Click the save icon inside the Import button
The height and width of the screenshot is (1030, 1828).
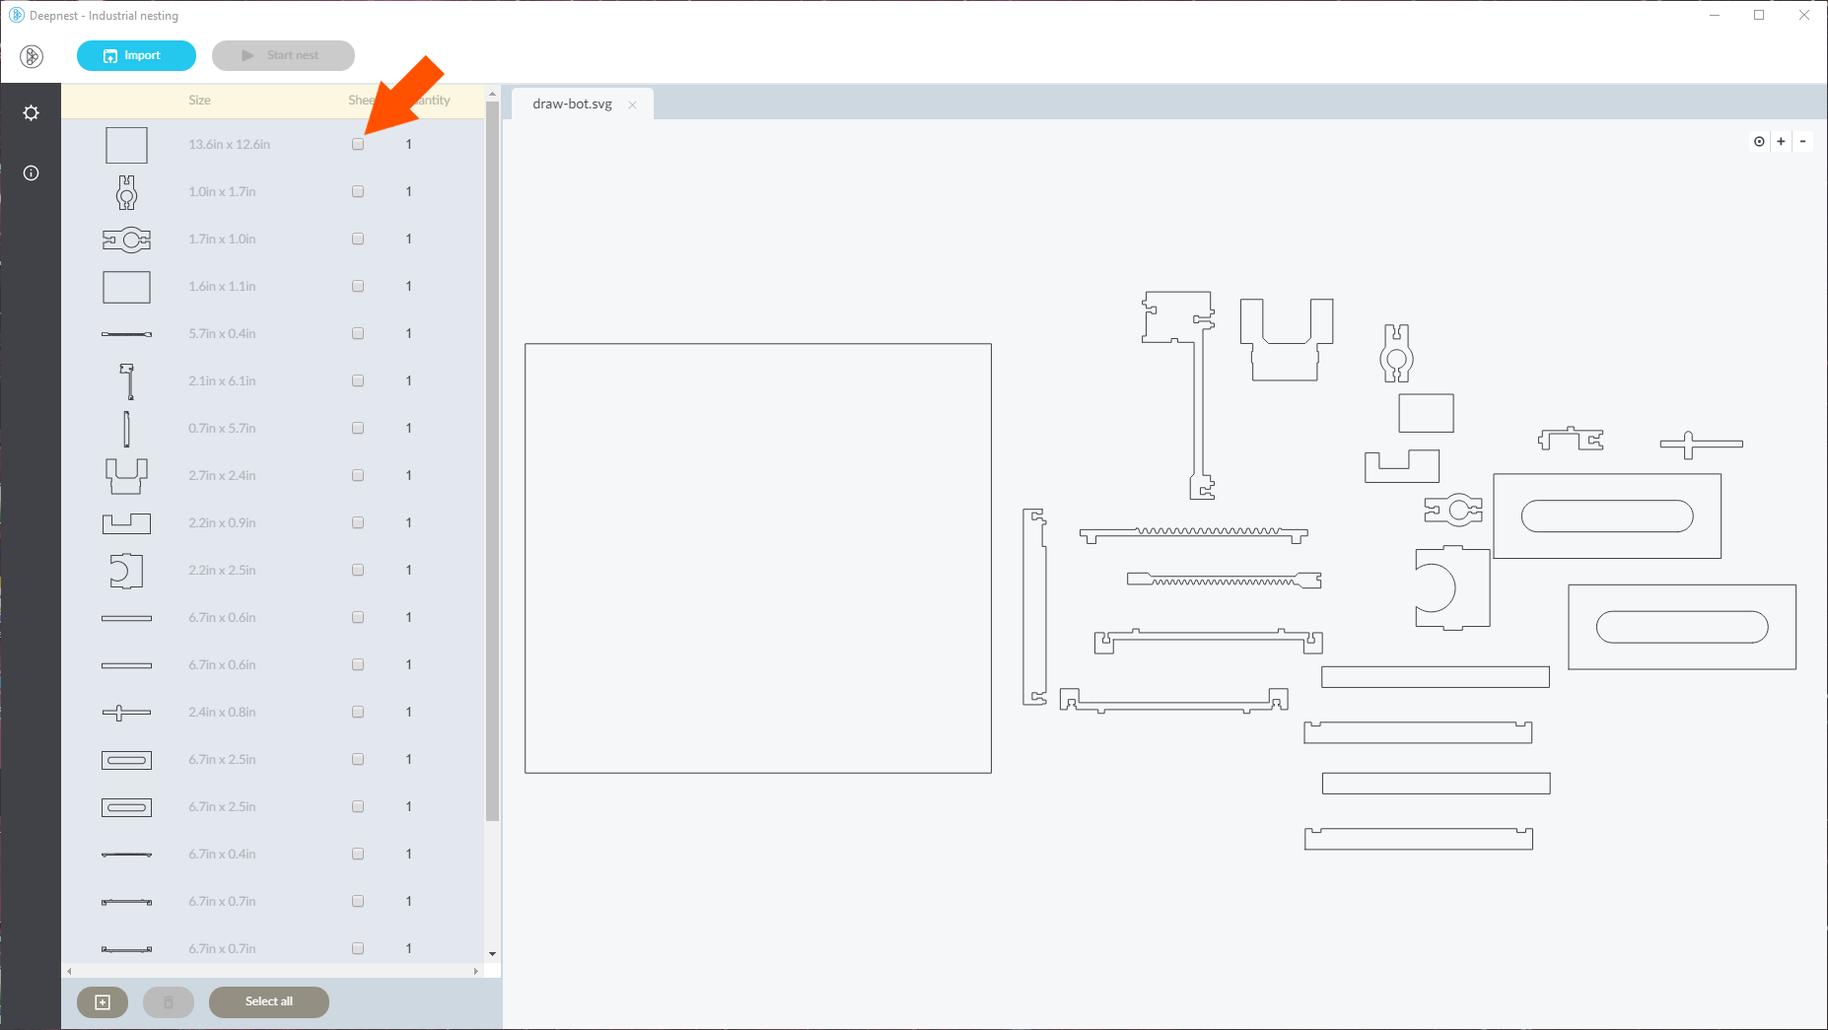pos(109,55)
